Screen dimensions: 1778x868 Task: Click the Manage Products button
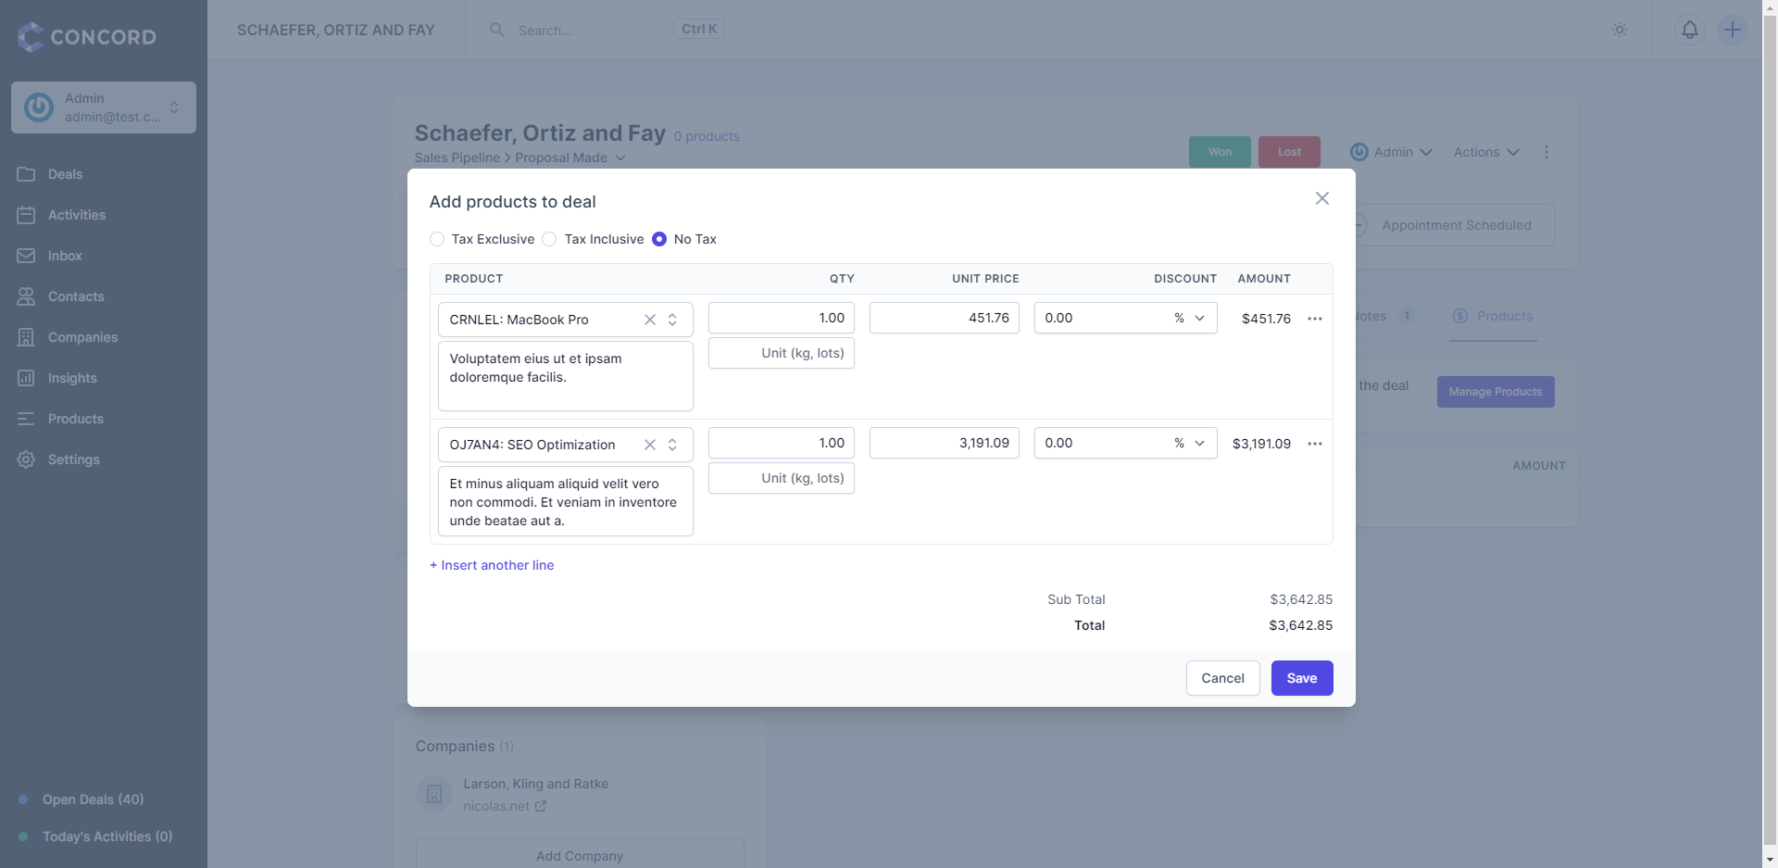1496,392
